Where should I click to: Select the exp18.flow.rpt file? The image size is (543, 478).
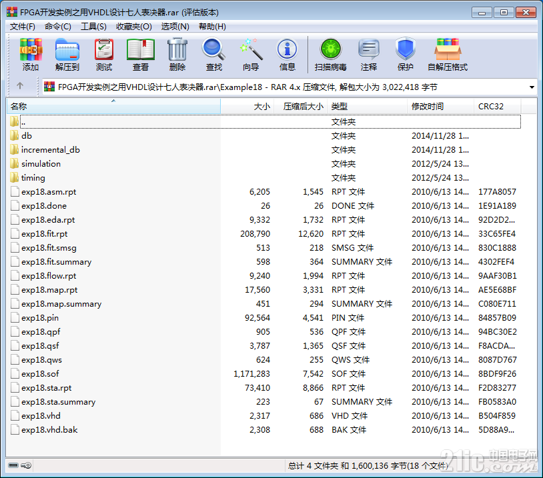click(49, 276)
